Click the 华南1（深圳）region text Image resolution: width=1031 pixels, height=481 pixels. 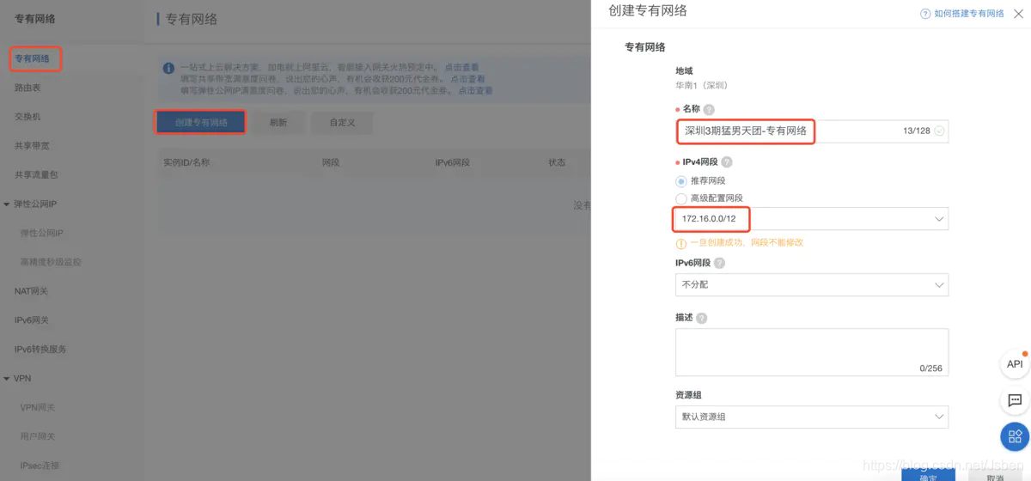coord(701,86)
